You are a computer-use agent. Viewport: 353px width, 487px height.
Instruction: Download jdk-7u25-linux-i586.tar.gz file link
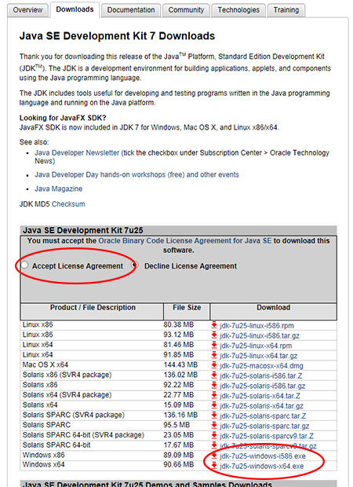(260, 335)
